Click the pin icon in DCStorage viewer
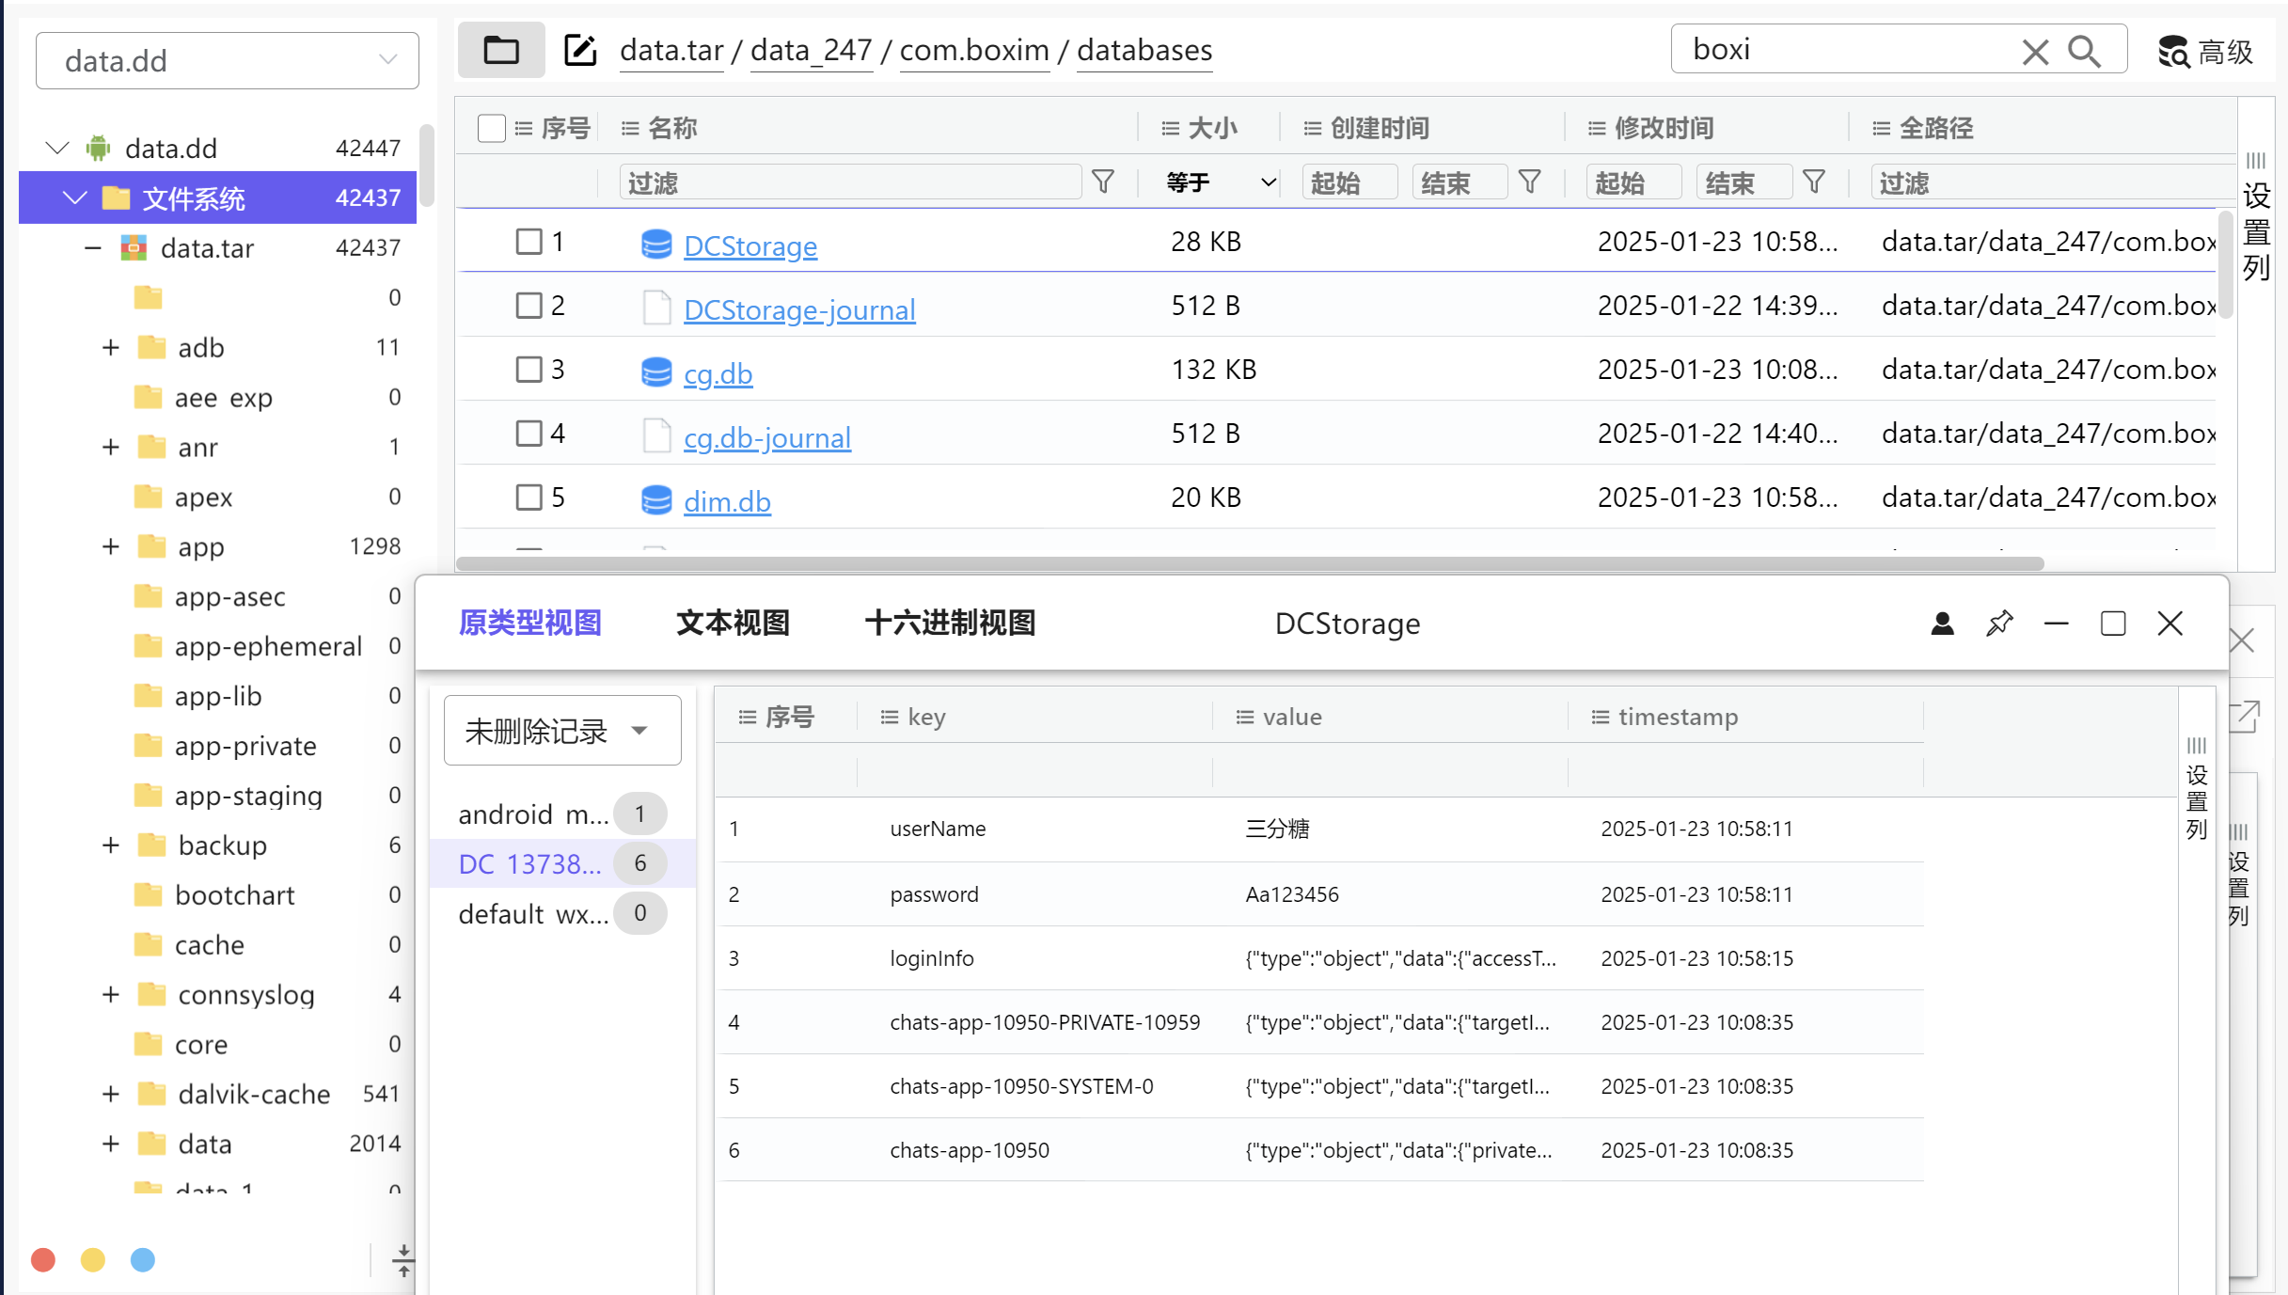2288x1295 pixels. tap(1998, 624)
